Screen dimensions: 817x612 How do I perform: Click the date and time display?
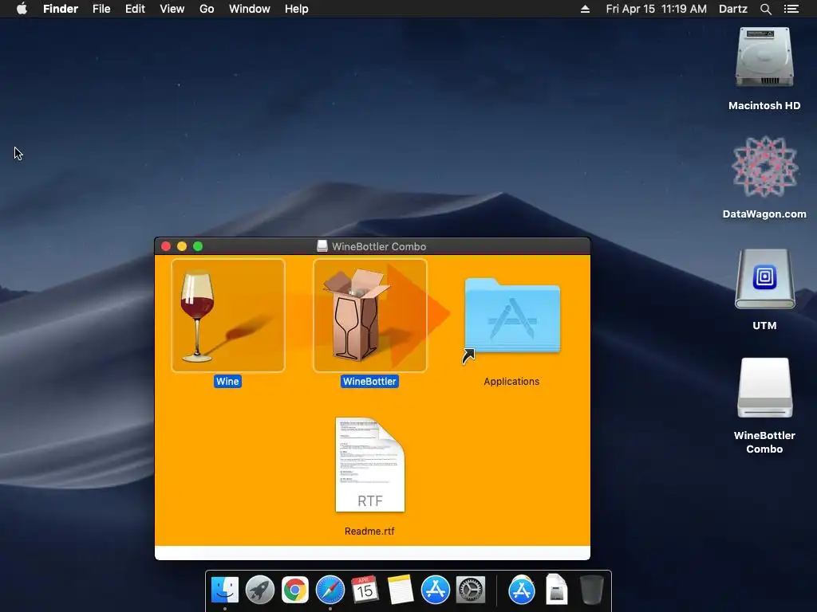coord(656,9)
